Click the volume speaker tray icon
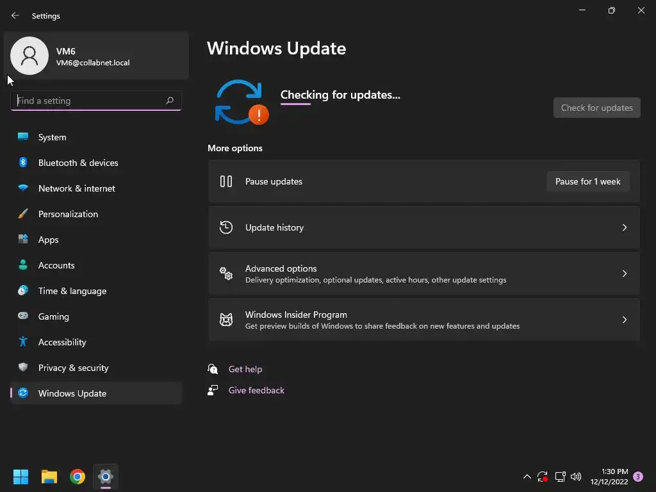The height and width of the screenshot is (492, 656). pos(576,477)
